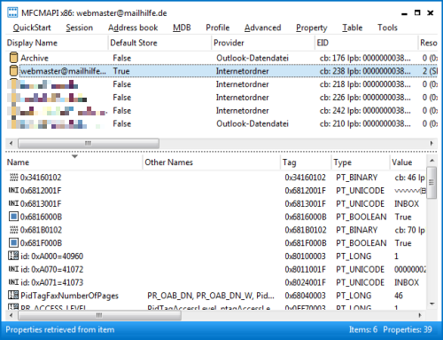Click the upper pane horizontal scrollbar thumb
The height and width of the screenshot is (340, 443).
pyautogui.click(x=89, y=144)
